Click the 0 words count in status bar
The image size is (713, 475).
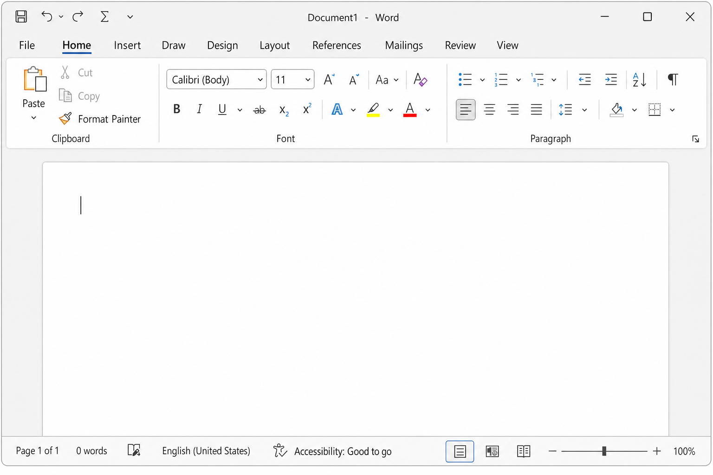click(91, 451)
